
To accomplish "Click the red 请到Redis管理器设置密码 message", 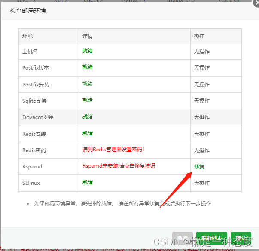I will [113, 150].
